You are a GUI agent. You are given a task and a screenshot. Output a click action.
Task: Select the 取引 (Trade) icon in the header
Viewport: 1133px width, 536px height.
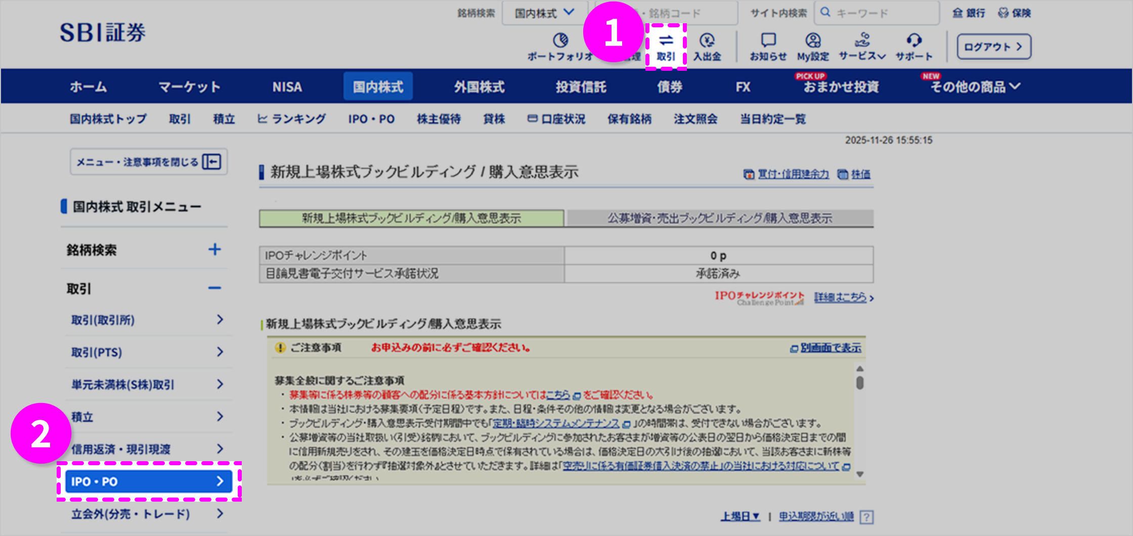pos(667,46)
